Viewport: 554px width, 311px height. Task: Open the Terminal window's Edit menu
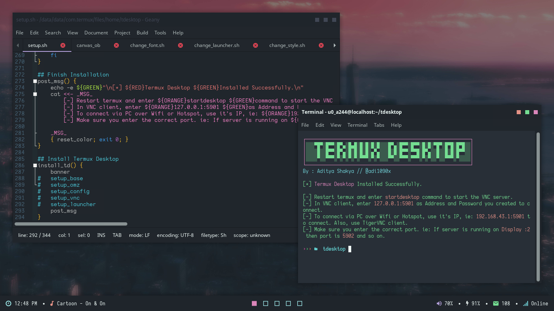point(320,125)
